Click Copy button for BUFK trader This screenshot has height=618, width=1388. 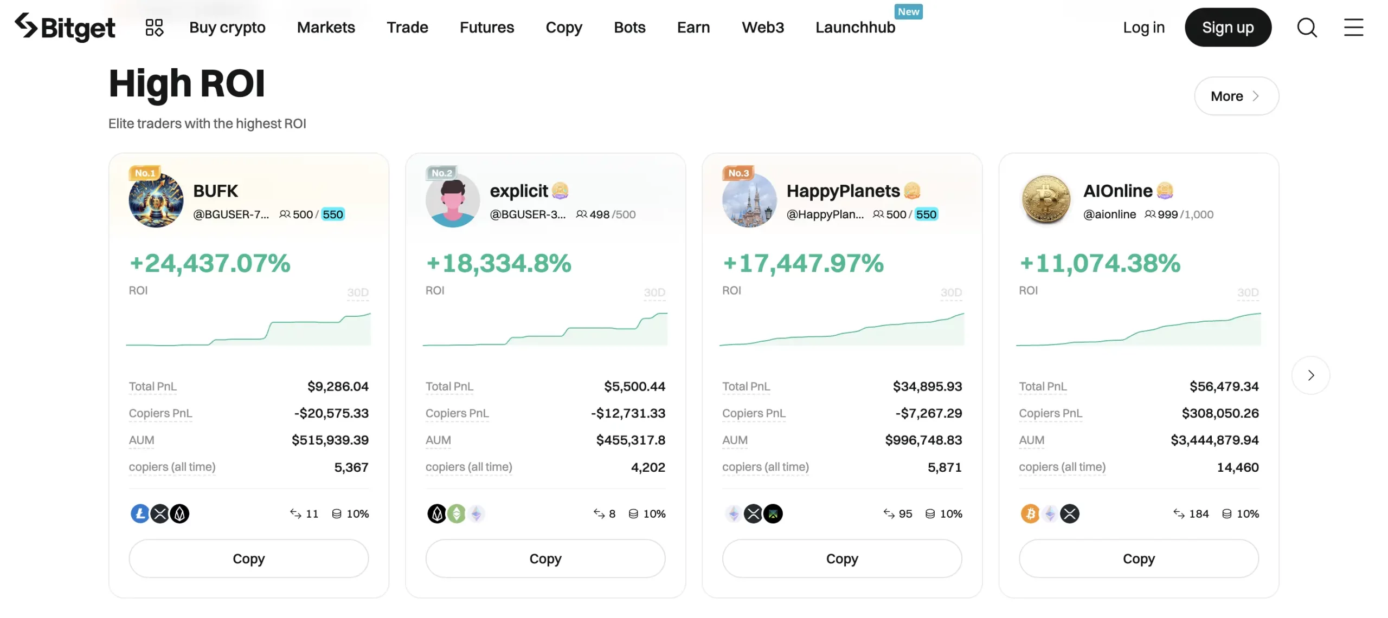[248, 558]
